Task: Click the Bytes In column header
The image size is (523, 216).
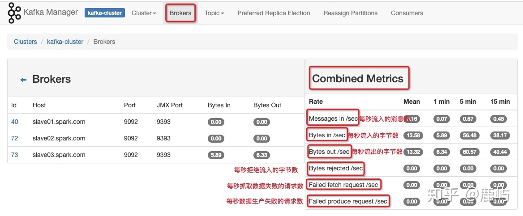Action: (x=219, y=105)
